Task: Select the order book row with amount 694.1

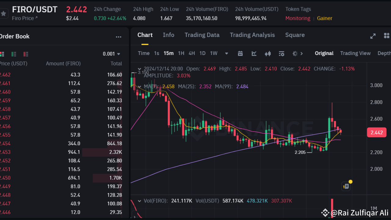Action: point(61,178)
